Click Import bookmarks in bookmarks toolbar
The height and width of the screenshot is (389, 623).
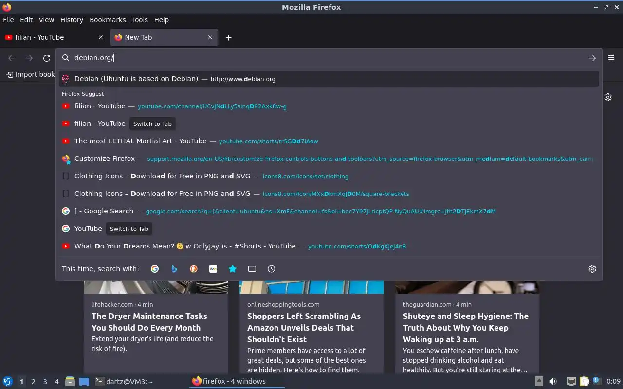(x=30, y=74)
